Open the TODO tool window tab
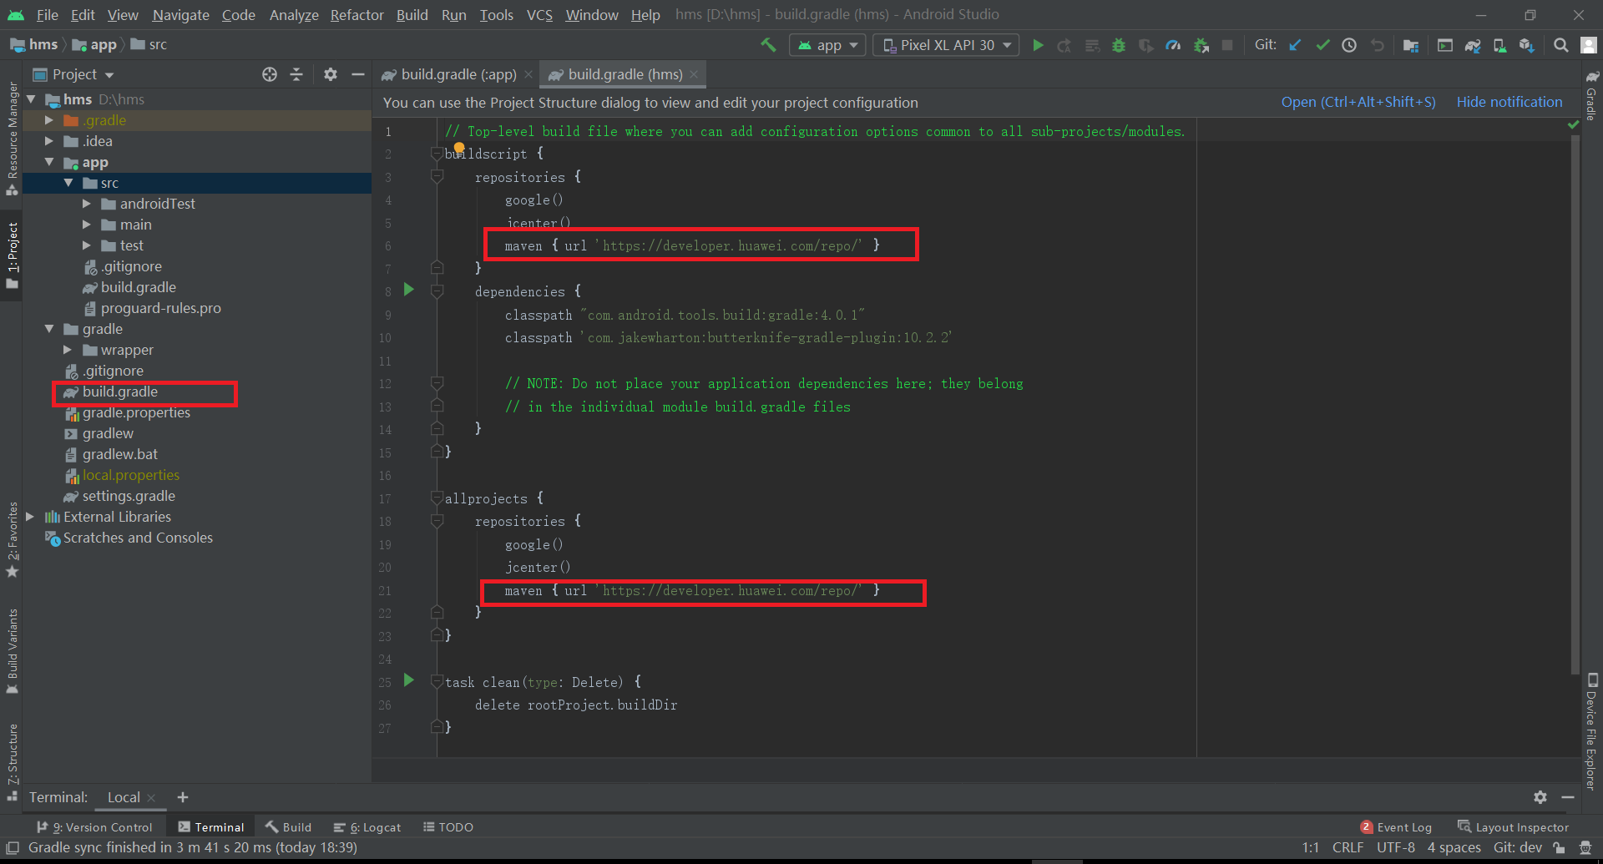 pyautogui.click(x=448, y=827)
